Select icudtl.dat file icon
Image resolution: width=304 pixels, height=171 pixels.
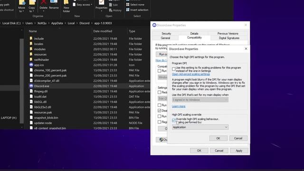tap(31, 96)
